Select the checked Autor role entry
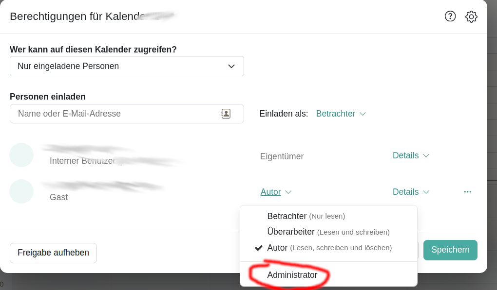 tap(329, 248)
